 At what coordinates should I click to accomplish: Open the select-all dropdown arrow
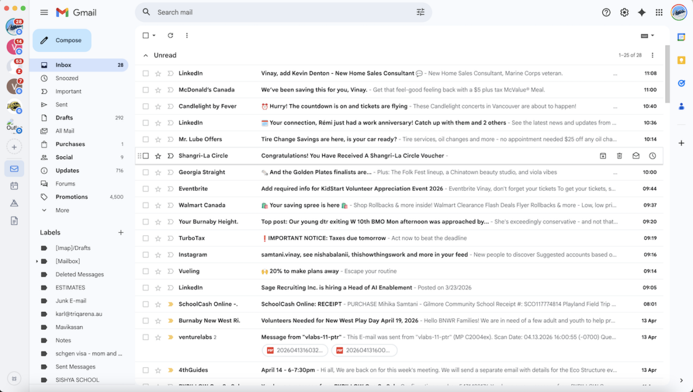tap(154, 35)
